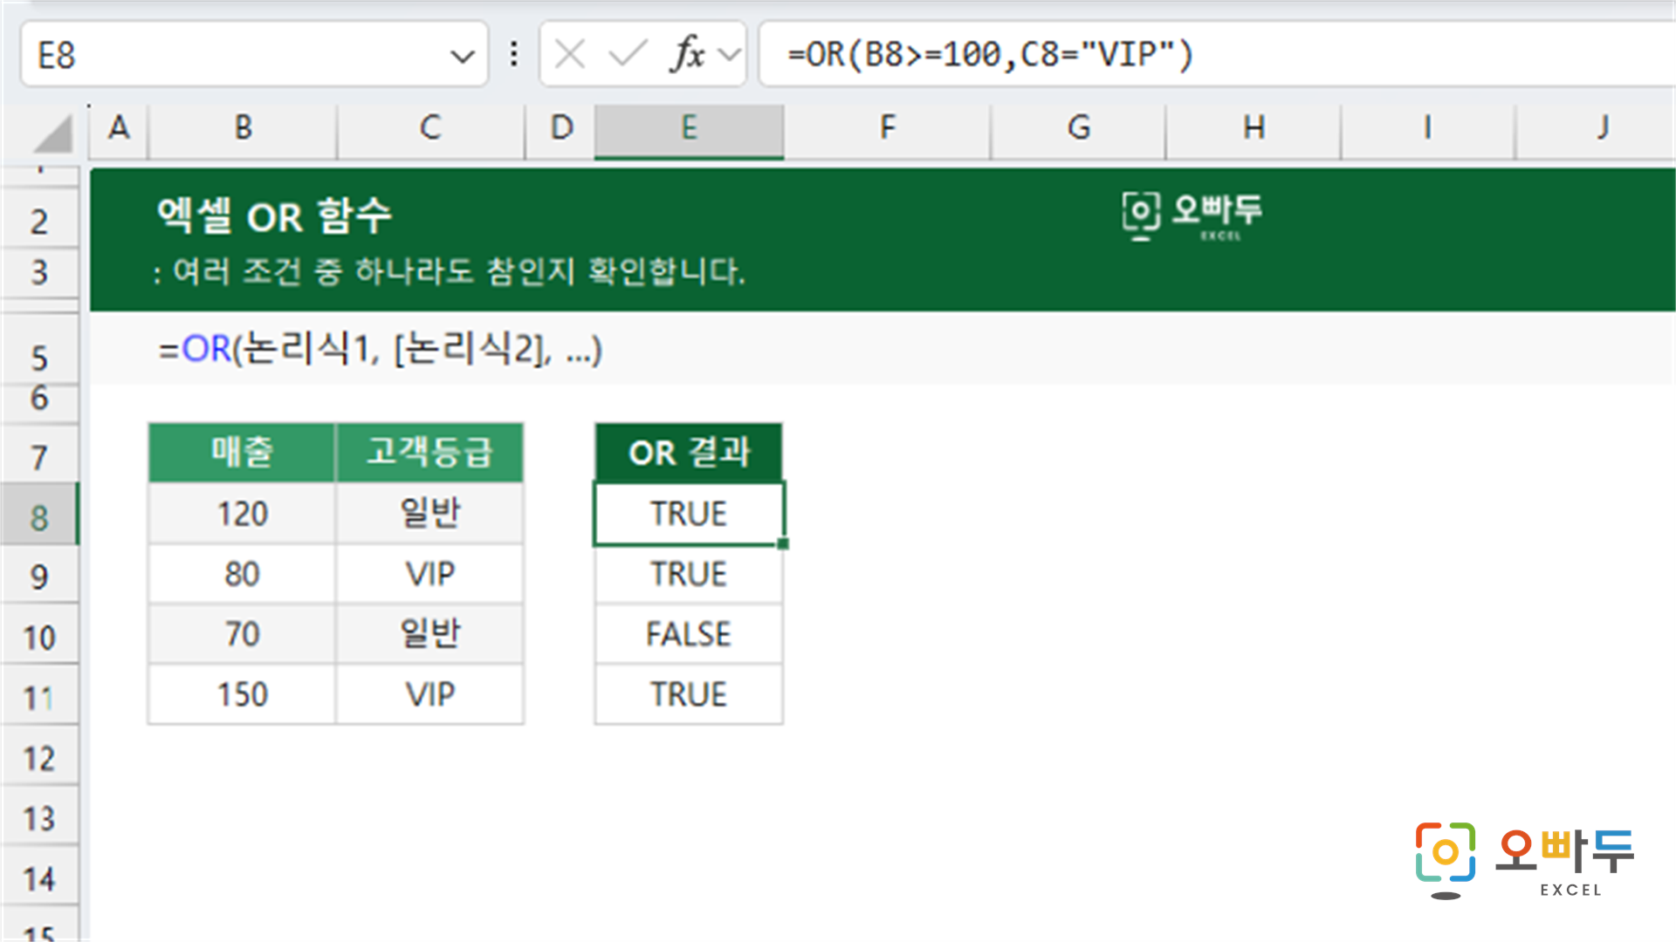The image size is (1676, 942).
Task: Select row 3 header
Action: coord(39,273)
